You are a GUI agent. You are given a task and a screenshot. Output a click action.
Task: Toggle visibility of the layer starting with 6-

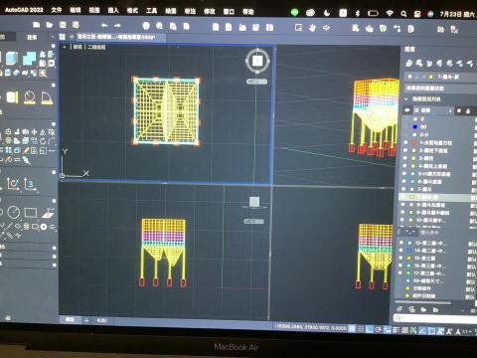pyautogui.click(x=404, y=181)
